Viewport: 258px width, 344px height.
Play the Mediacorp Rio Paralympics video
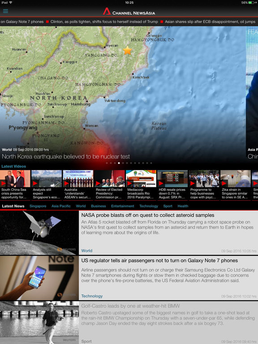click(141, 185)
